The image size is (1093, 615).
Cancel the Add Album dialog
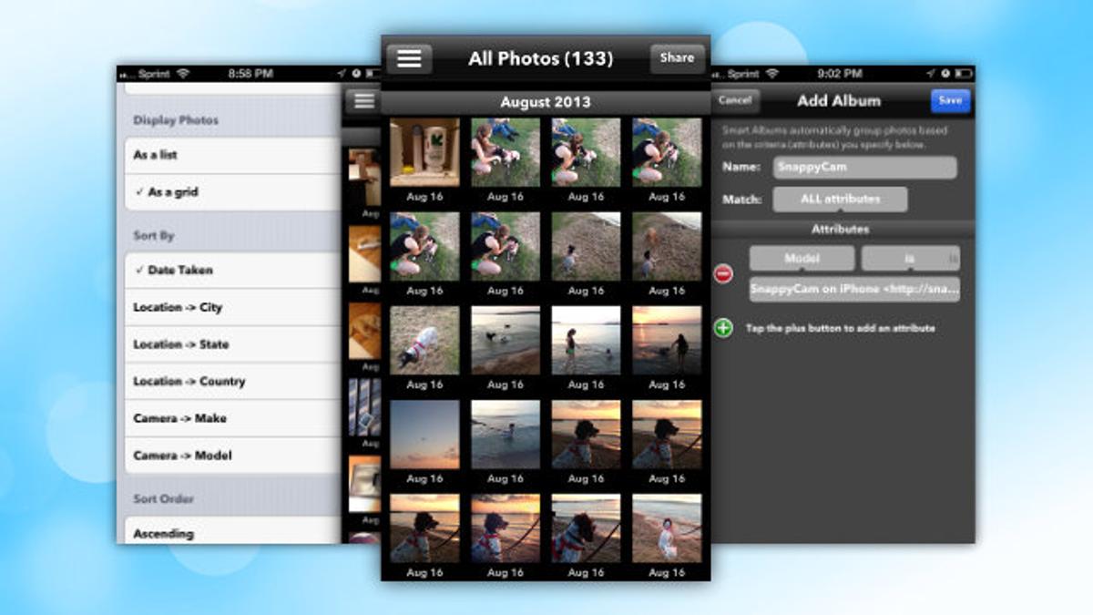tap(735, 100)
